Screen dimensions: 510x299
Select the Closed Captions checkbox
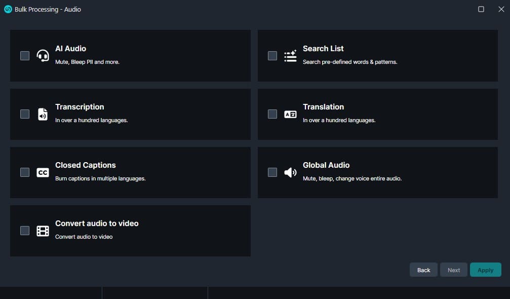[x=25, y=172]
